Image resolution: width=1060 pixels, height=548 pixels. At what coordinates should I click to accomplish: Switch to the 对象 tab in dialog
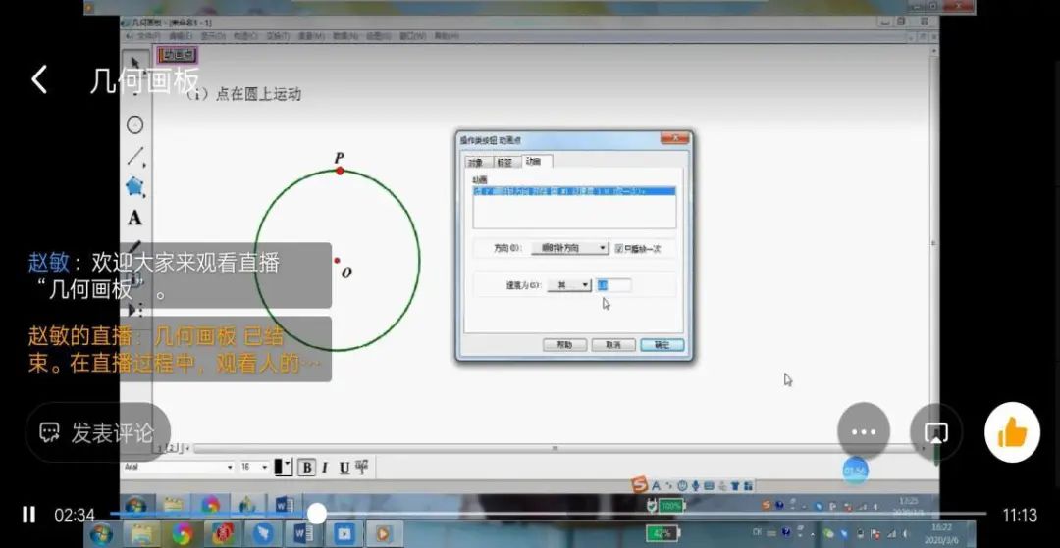pos(476,162)
